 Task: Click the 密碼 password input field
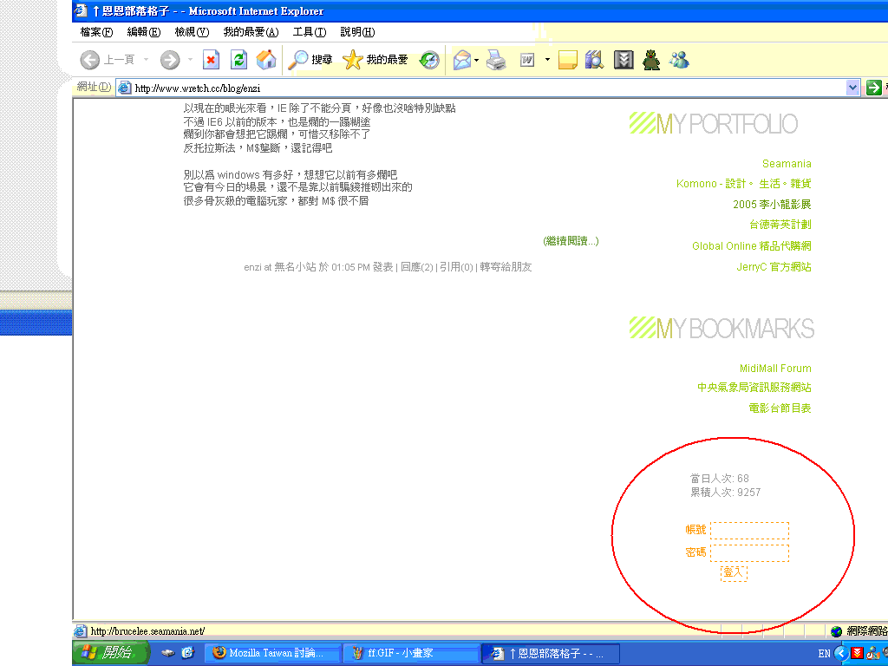tap(749, 552)
